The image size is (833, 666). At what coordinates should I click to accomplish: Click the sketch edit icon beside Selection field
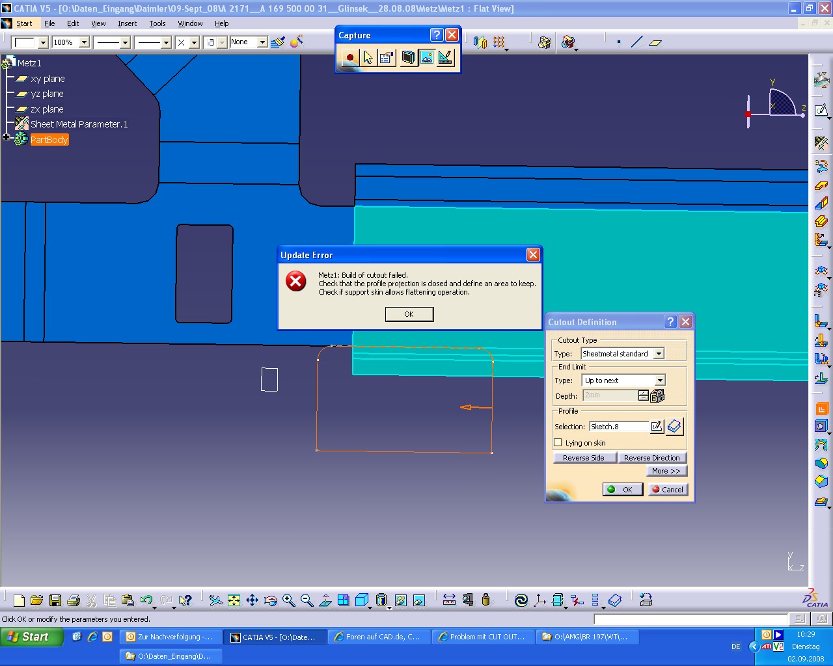tap(657, 427)
